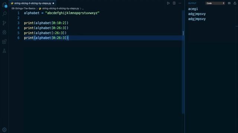
Task: Click the alphabet string assignment on line 1
Action: (62, 13)
